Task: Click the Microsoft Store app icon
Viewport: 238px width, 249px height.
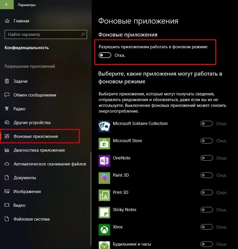Action: [104, 144]
